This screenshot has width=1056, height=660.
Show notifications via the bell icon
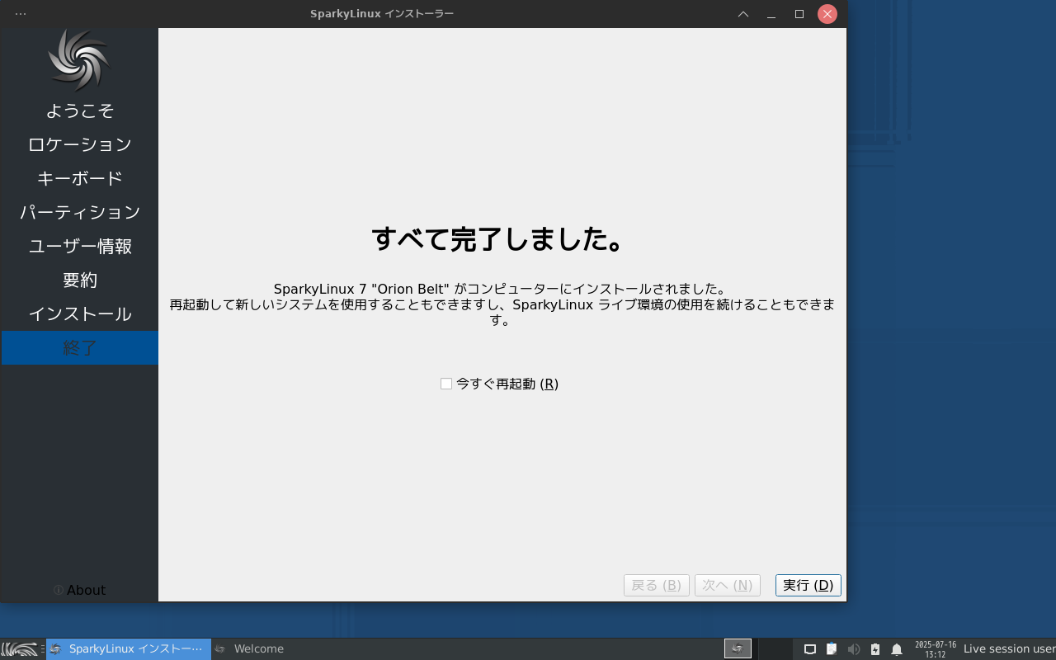(897, 649)
